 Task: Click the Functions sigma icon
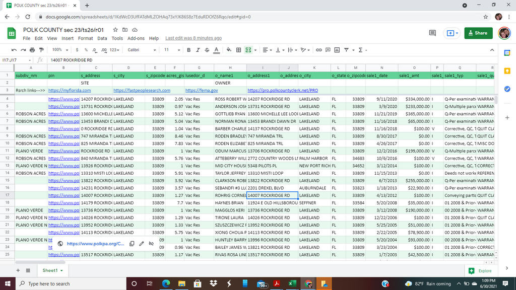point(360,50)
